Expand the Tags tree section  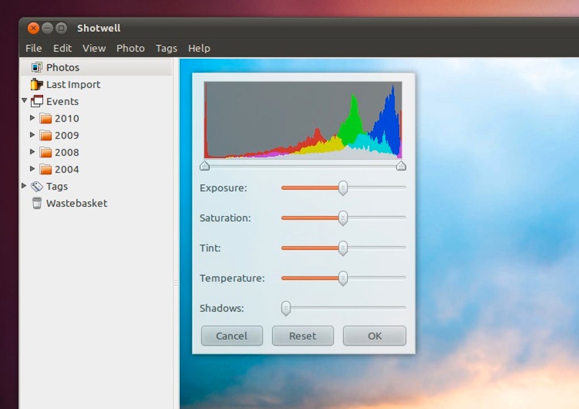(24, 186)
